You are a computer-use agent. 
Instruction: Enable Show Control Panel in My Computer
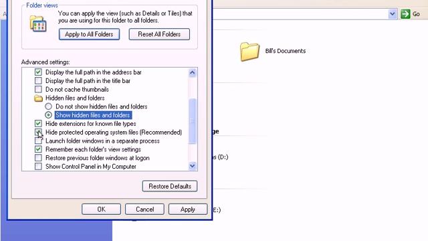point(38,167)
